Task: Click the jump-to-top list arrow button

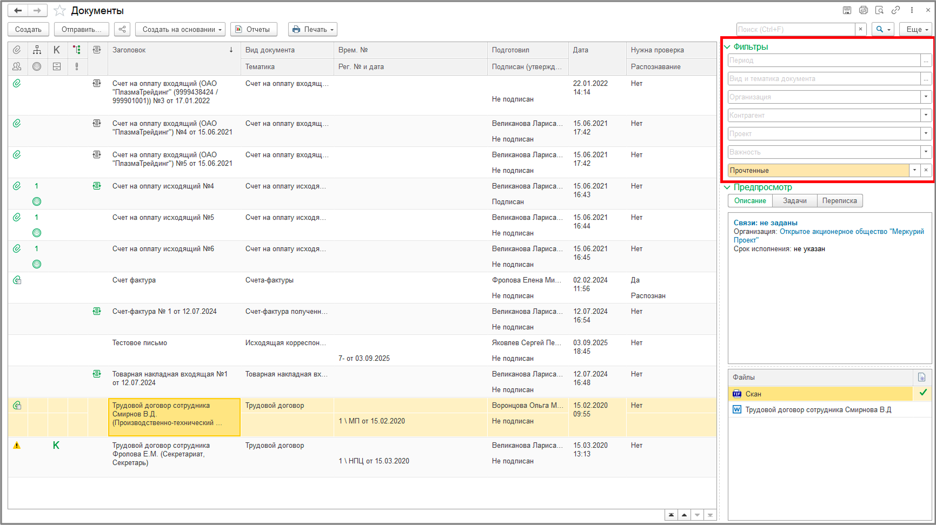Action: tap(671, 515)
